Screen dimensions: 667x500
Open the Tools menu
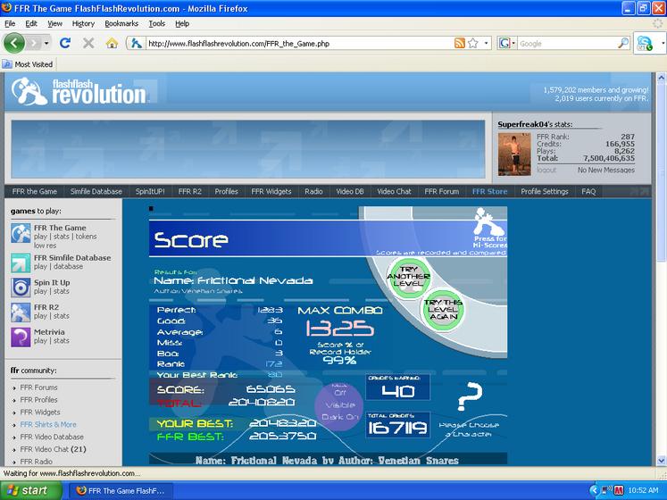click(x=156, y=23)
